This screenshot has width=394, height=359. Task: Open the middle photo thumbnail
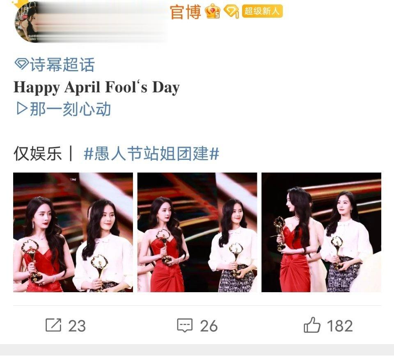pos(197,232)
